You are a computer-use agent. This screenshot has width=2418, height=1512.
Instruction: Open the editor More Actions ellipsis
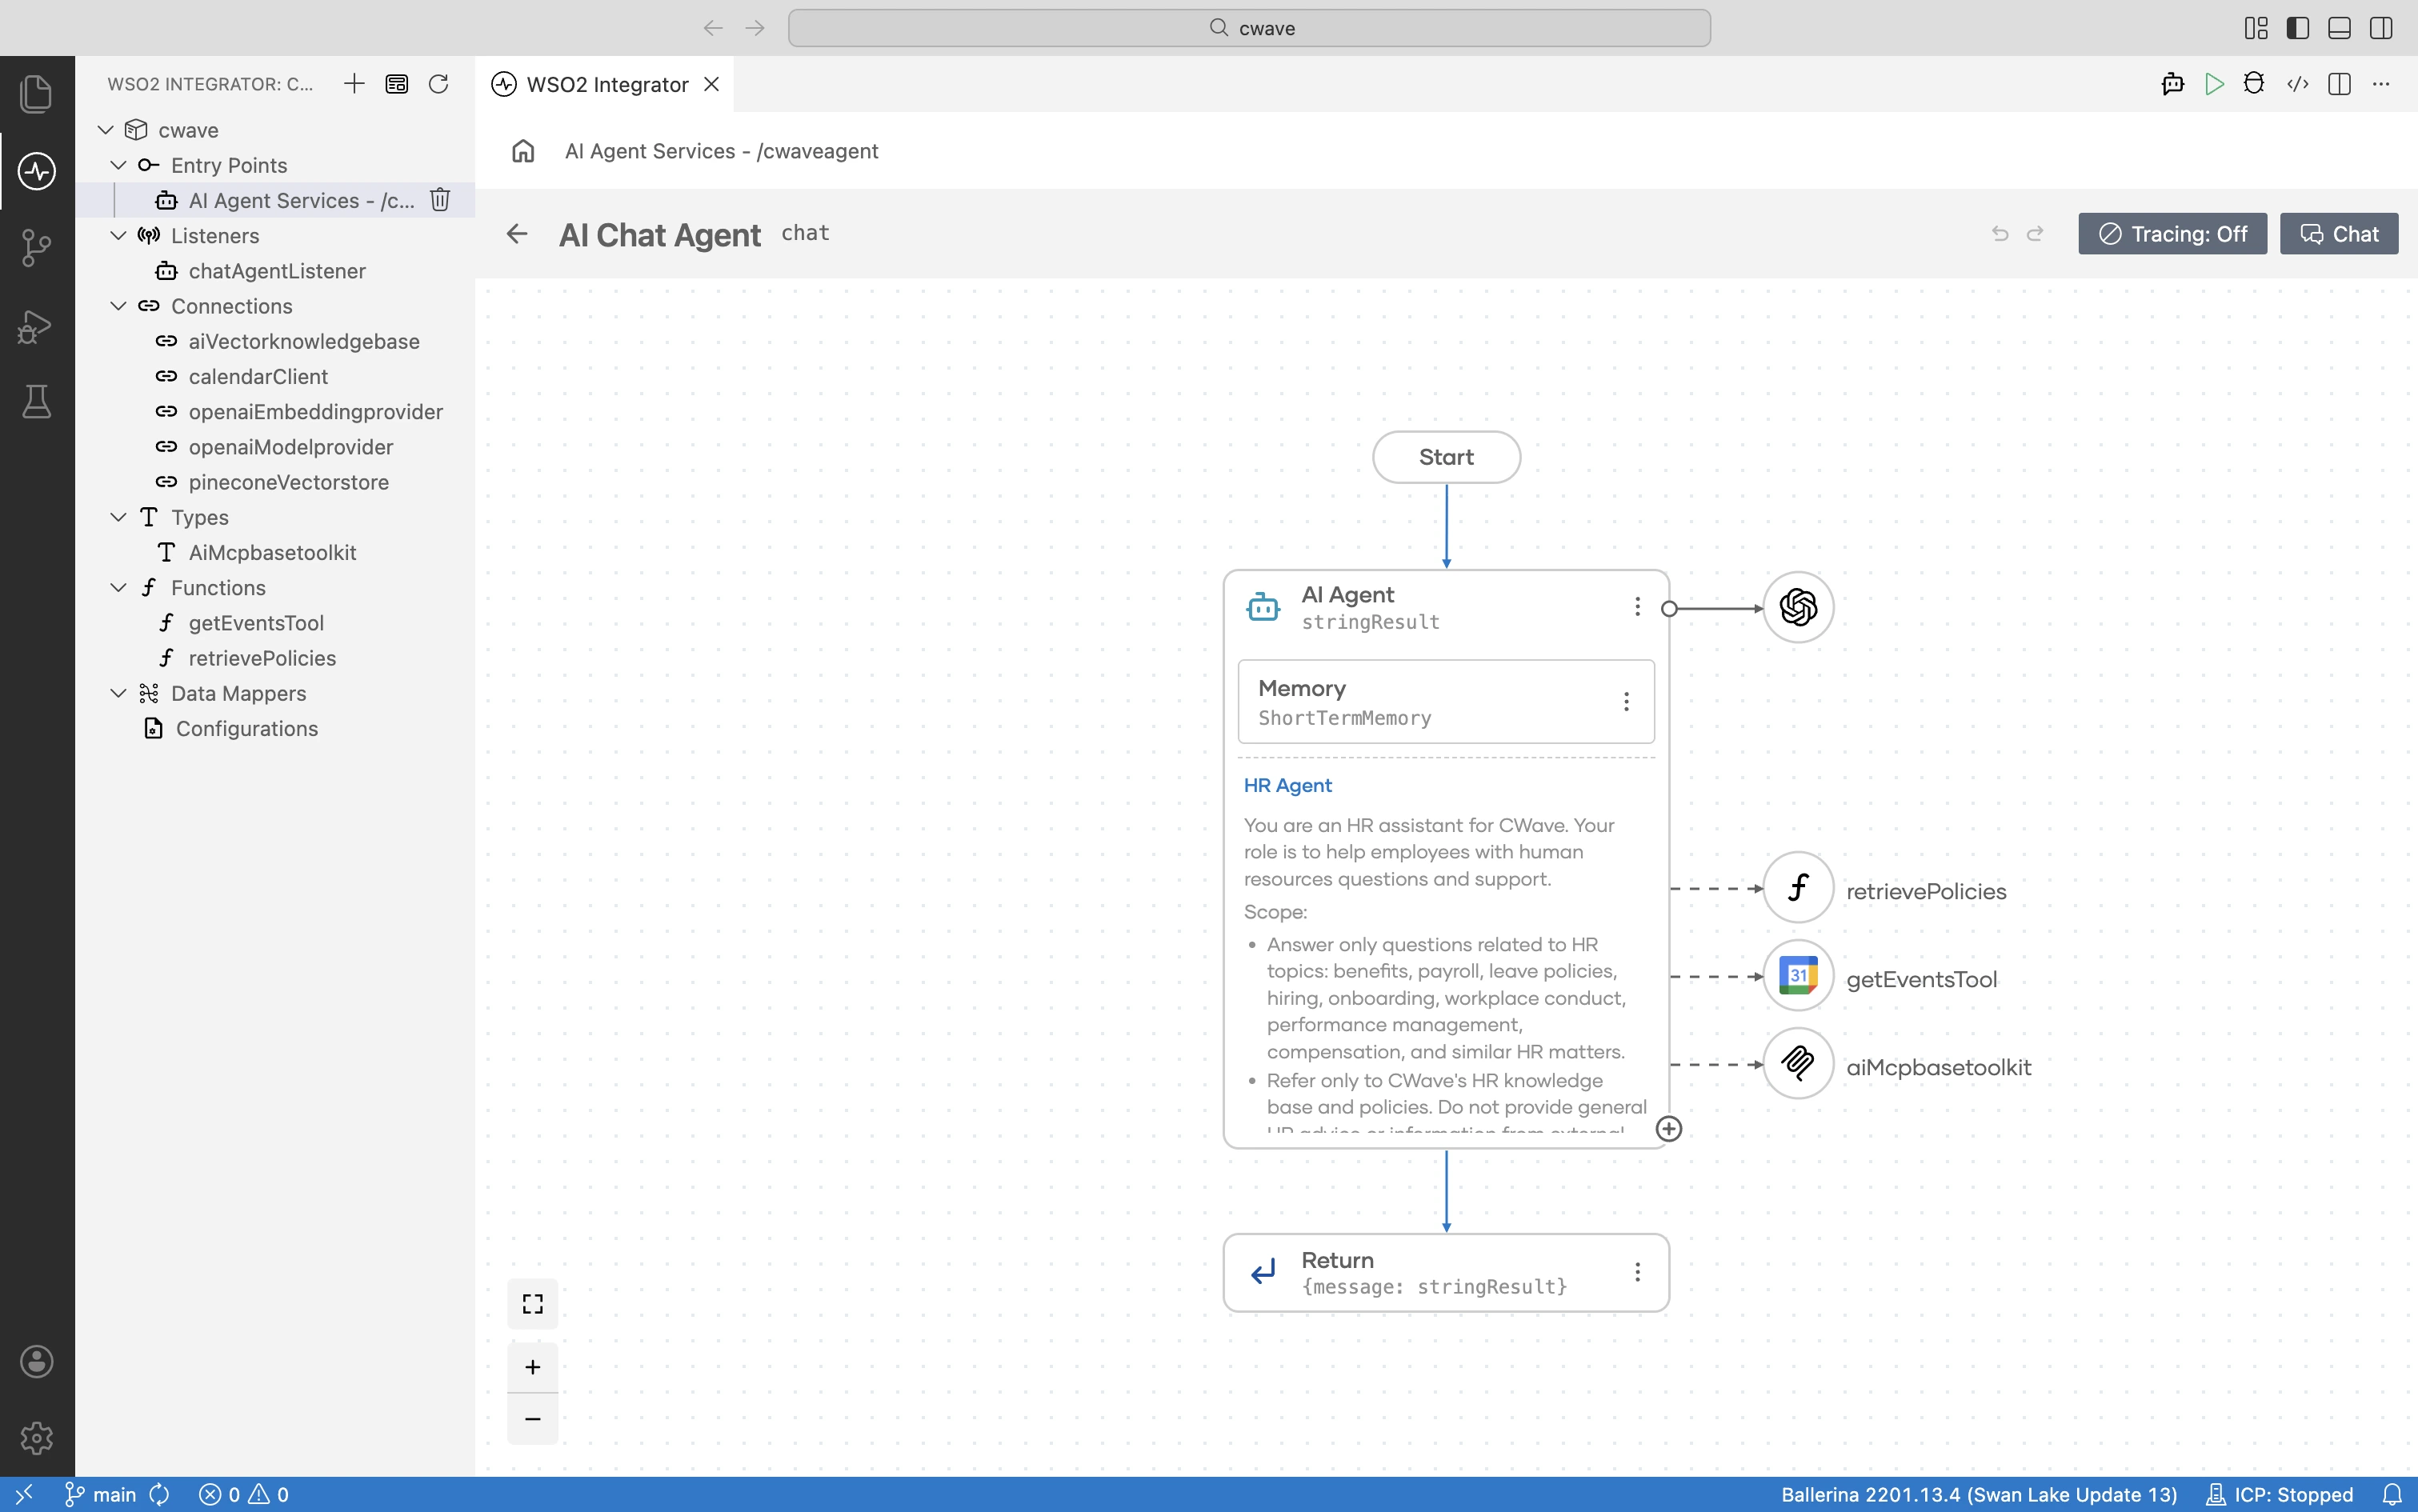[2381, 84]
